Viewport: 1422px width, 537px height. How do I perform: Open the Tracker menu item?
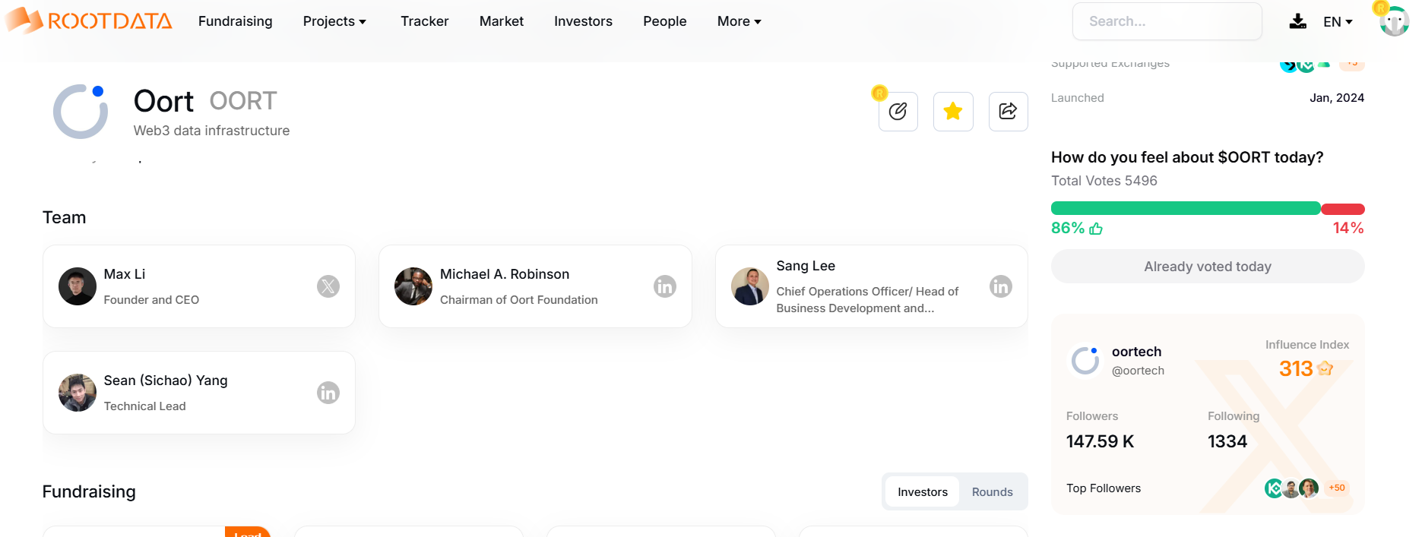(x=424, y=21)
